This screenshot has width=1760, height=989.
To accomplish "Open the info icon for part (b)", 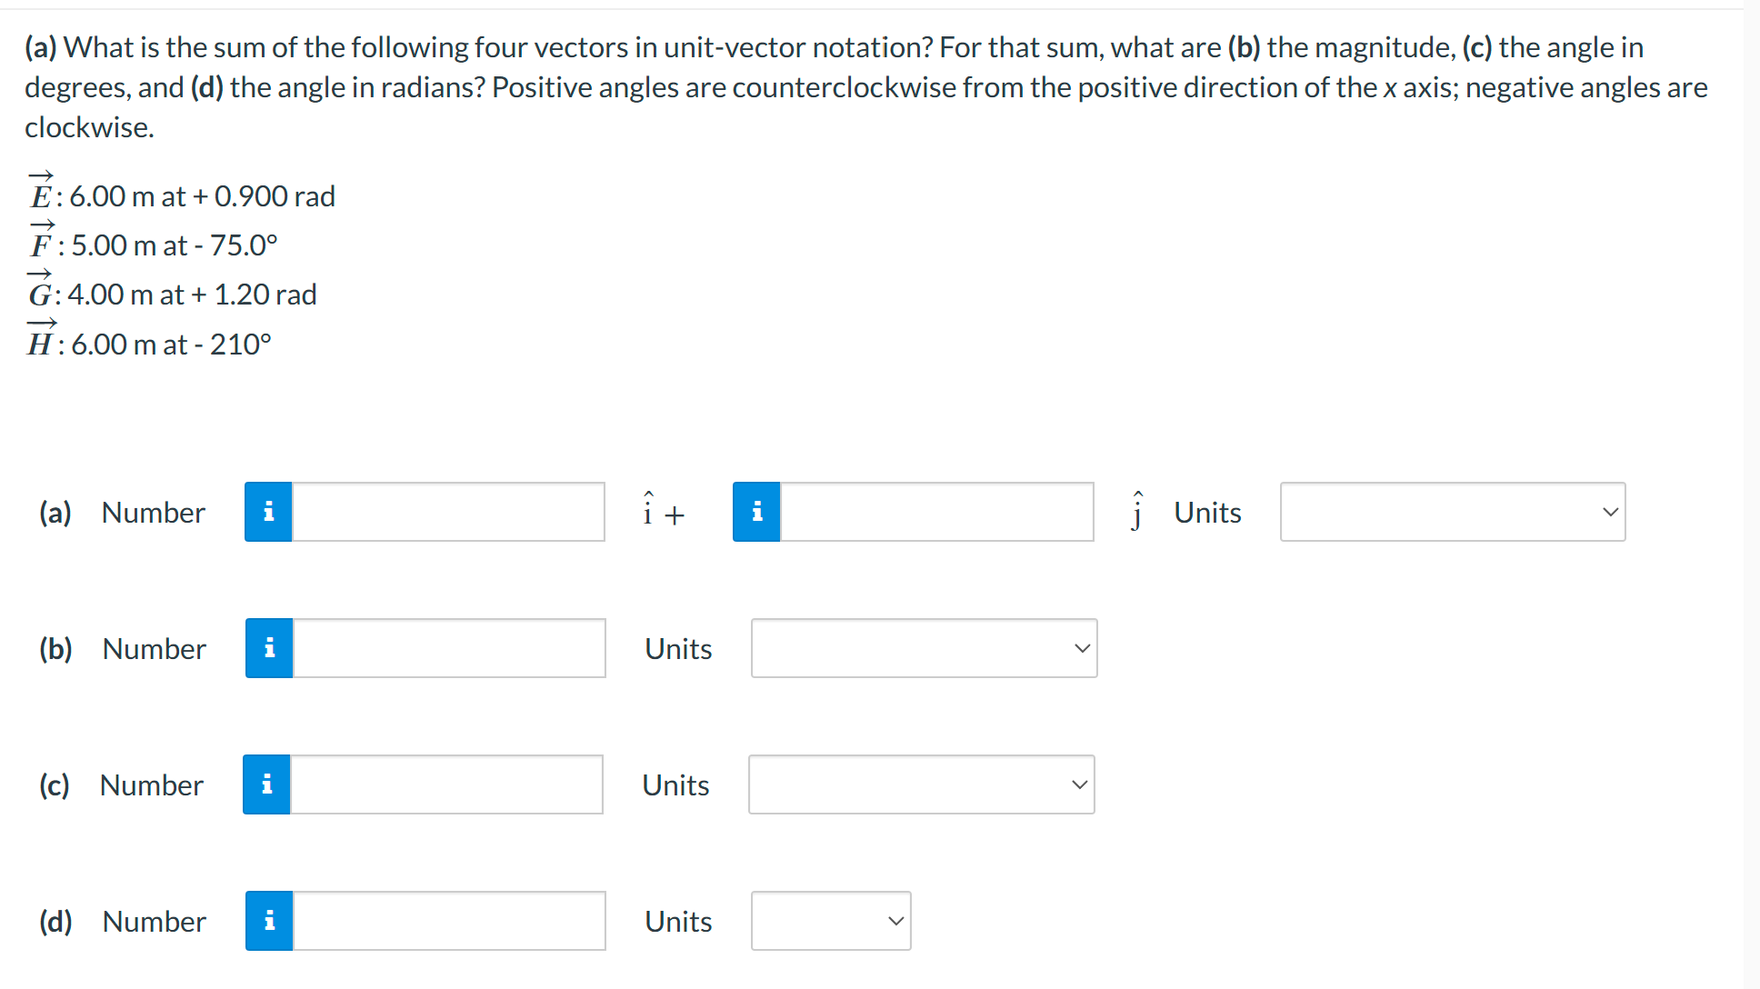I will click(x=269, y=648).
